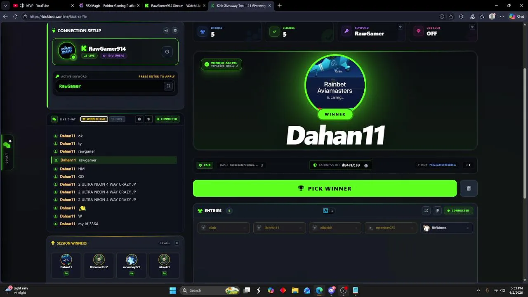The height and width of the screenshot is (297, 528).
Task: Open Fairness ID info icon
Action: coord(366,165)
